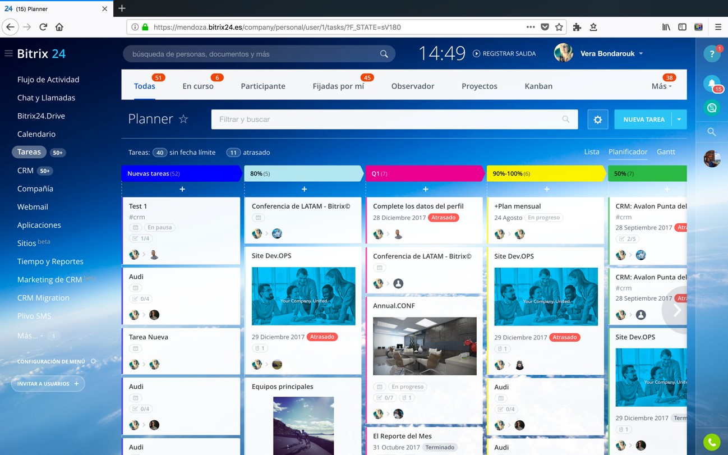Open CRM in left sidebar

pyautogui.click(x=25, y=171)
